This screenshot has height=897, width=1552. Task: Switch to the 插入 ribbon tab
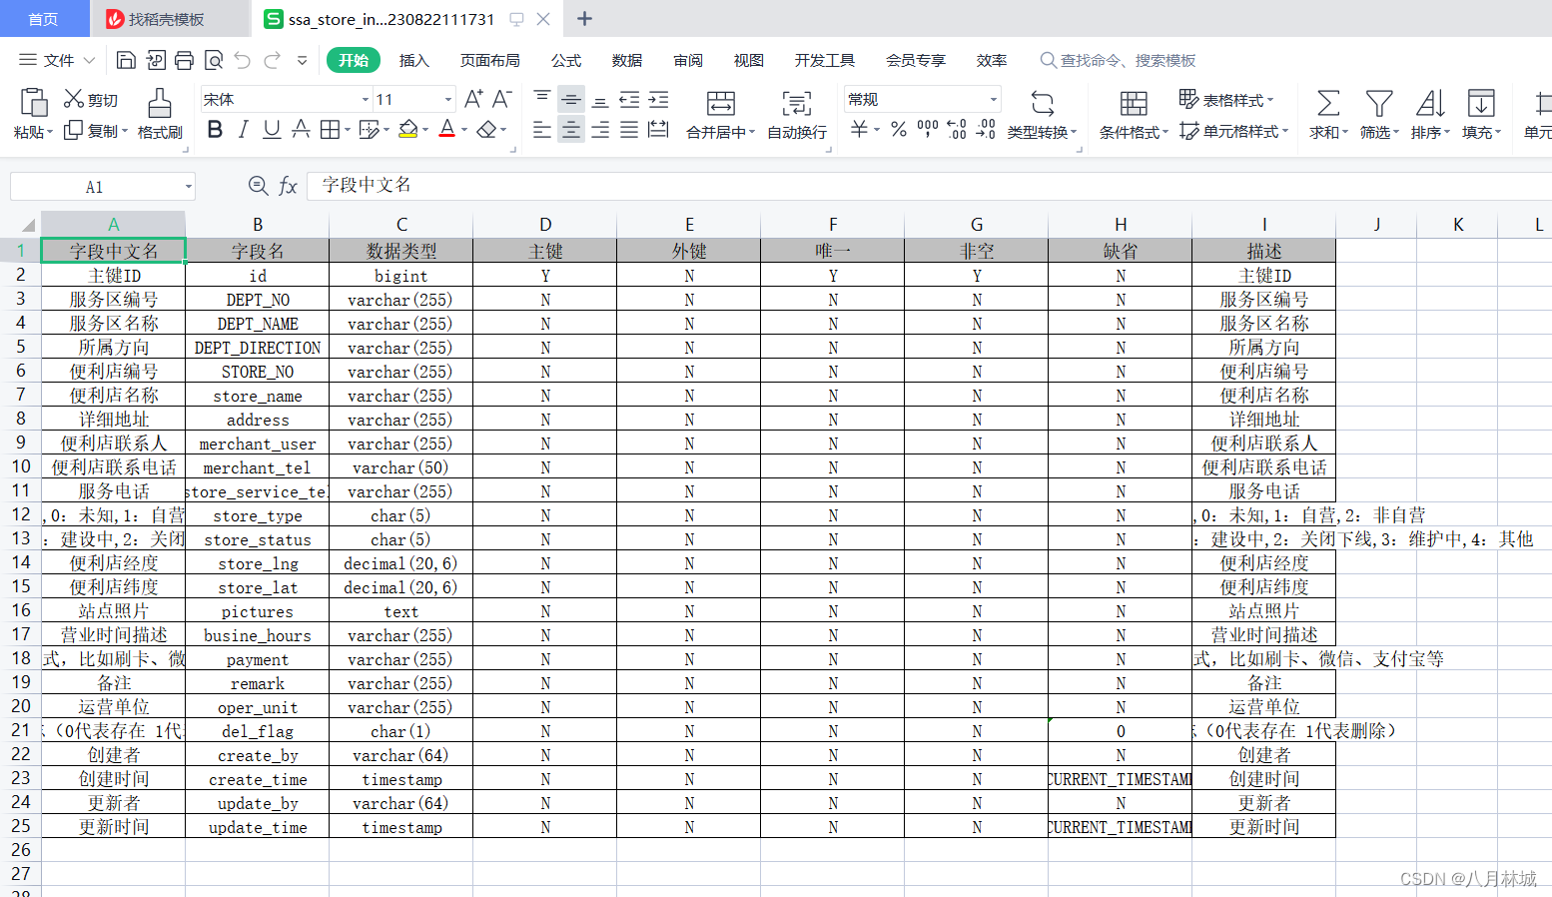[413, 60]
